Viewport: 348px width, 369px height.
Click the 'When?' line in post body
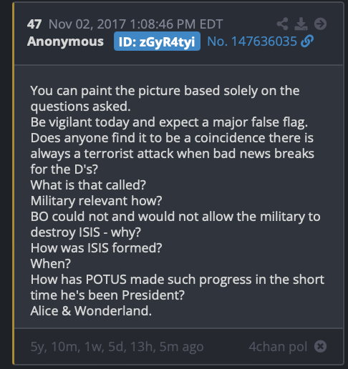51,264
